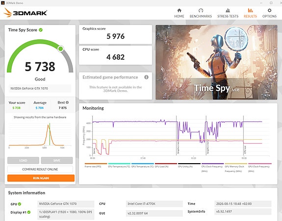Click green checkmark next to GPU label

pyautogui.click(x=20, y=204)
